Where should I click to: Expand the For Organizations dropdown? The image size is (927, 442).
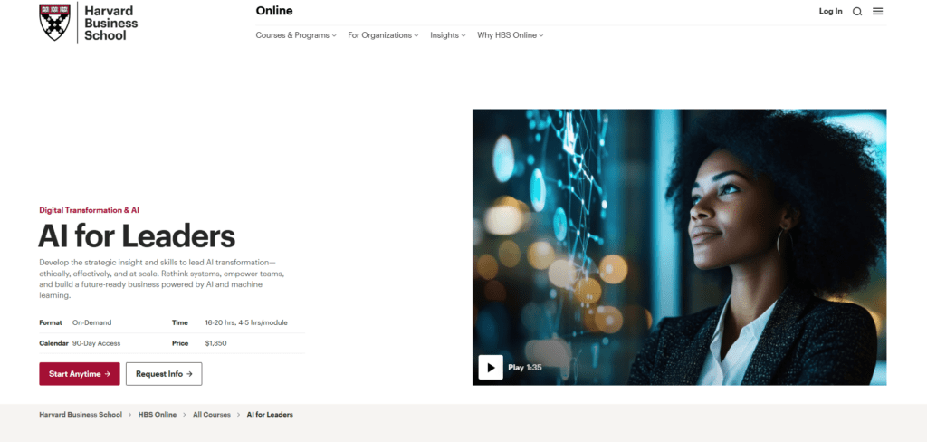click(383, 35)
